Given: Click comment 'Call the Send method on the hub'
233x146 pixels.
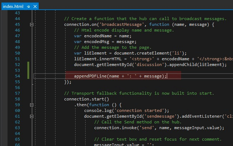Looking at the screenshot, I should tap(138, 122).
